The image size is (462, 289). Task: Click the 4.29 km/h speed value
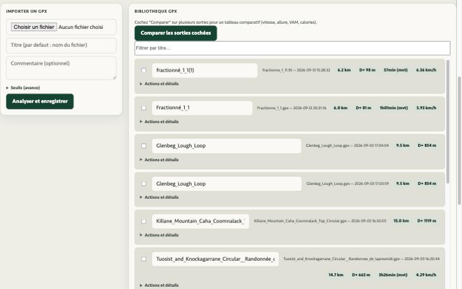tap(426, 275)
